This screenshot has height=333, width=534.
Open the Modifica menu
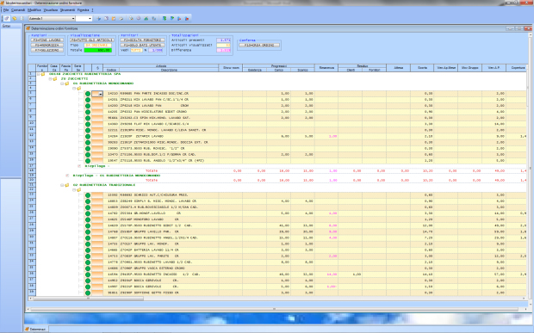[x=34, y=10]
